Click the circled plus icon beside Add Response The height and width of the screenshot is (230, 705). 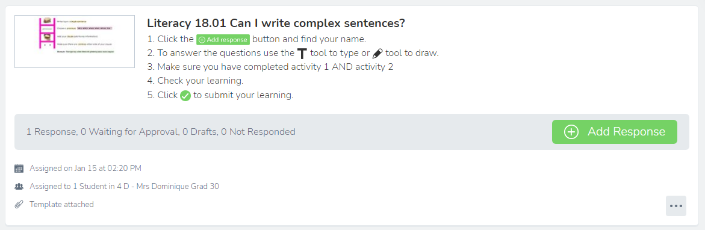coord(571,132)
